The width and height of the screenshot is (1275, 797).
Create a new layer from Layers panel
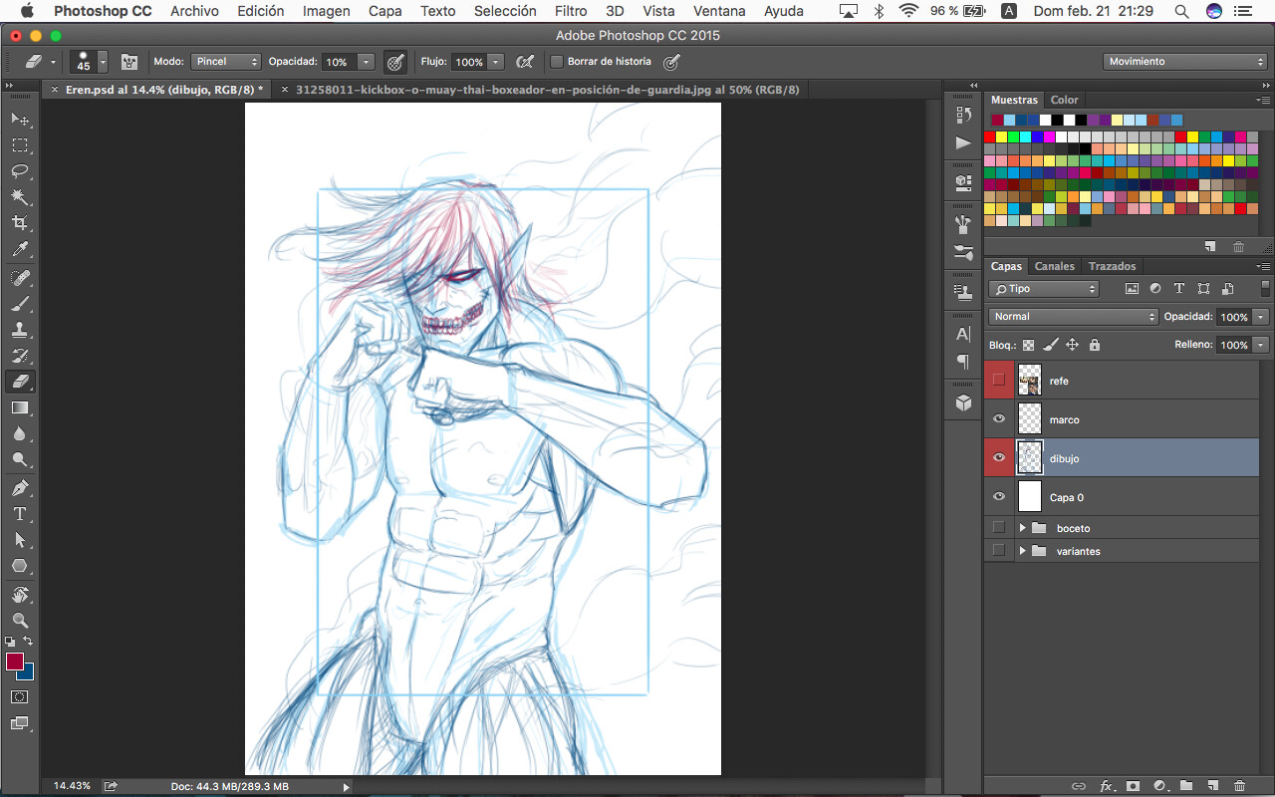click(x=1212, y=786)
